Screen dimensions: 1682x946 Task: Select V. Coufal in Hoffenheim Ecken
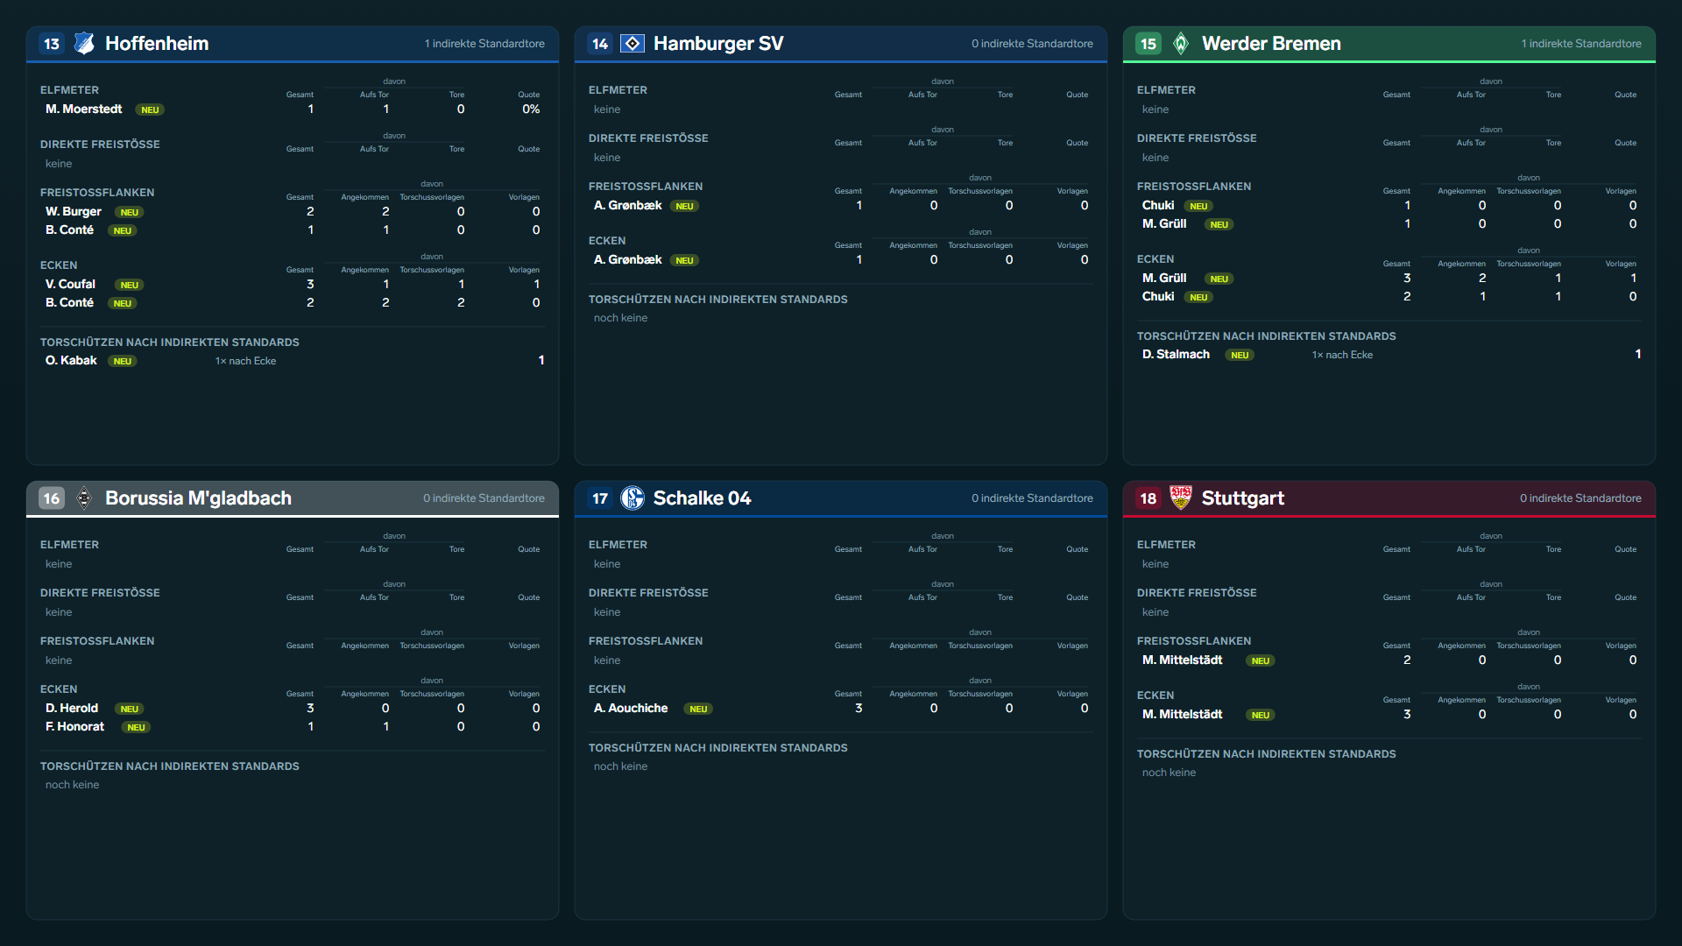[x=70, y=285]
